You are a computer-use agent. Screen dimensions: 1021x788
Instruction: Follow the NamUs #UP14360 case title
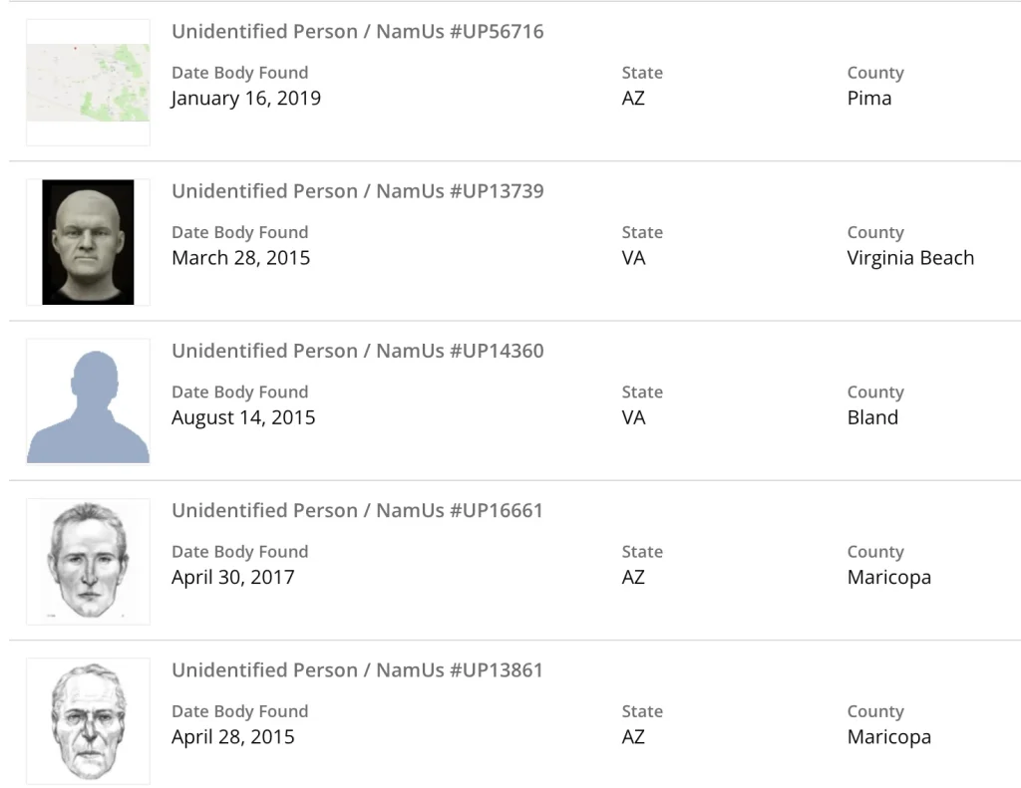click(358, 351)
